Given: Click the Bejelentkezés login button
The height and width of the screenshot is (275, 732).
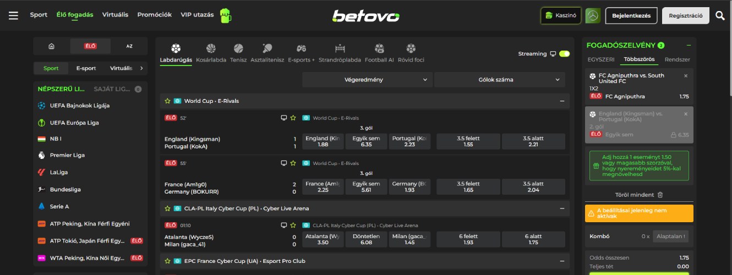Looking at the screenshot, I should click(631, 15).
